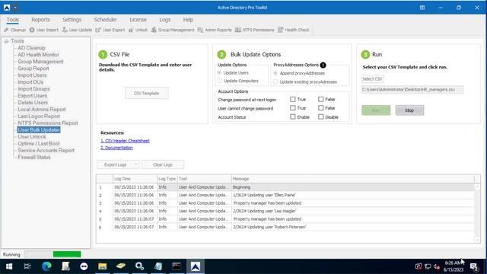This screenshot has width=487, height=274.
Task: Open the NTFS Permissions toolbar tool
Action: coord(255,30)
